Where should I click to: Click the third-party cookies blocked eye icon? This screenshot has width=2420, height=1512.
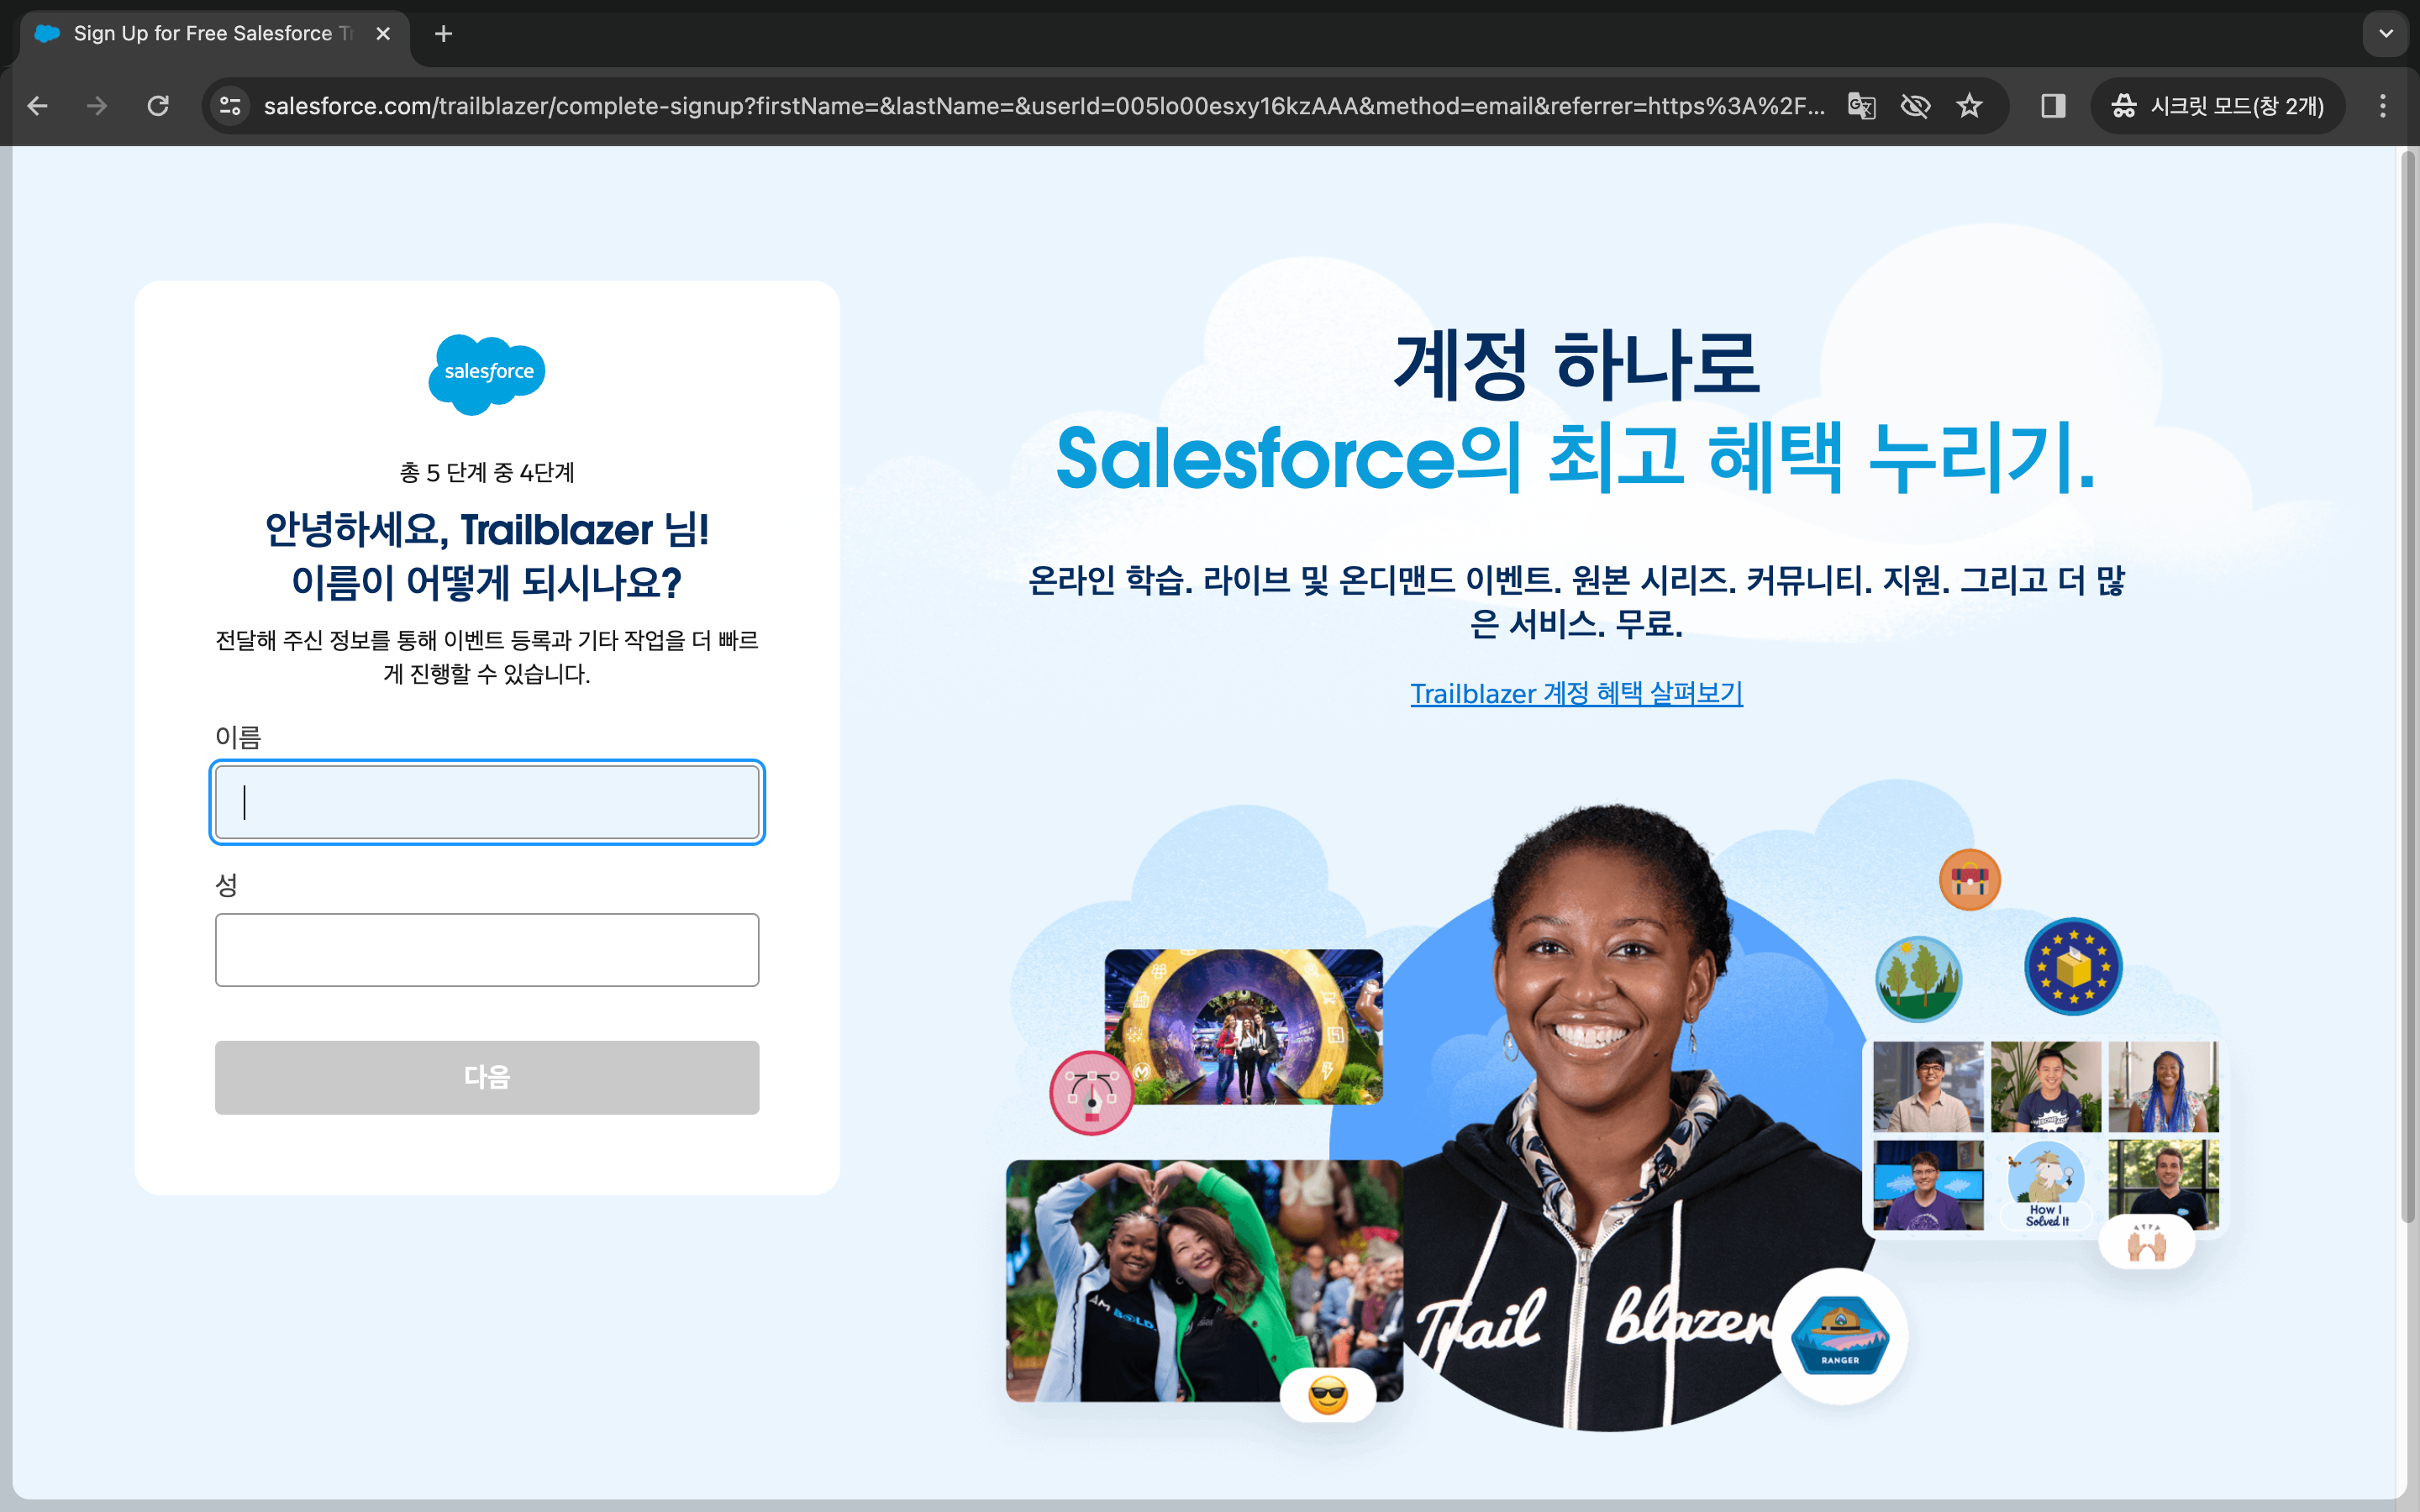pos(1915,106)
